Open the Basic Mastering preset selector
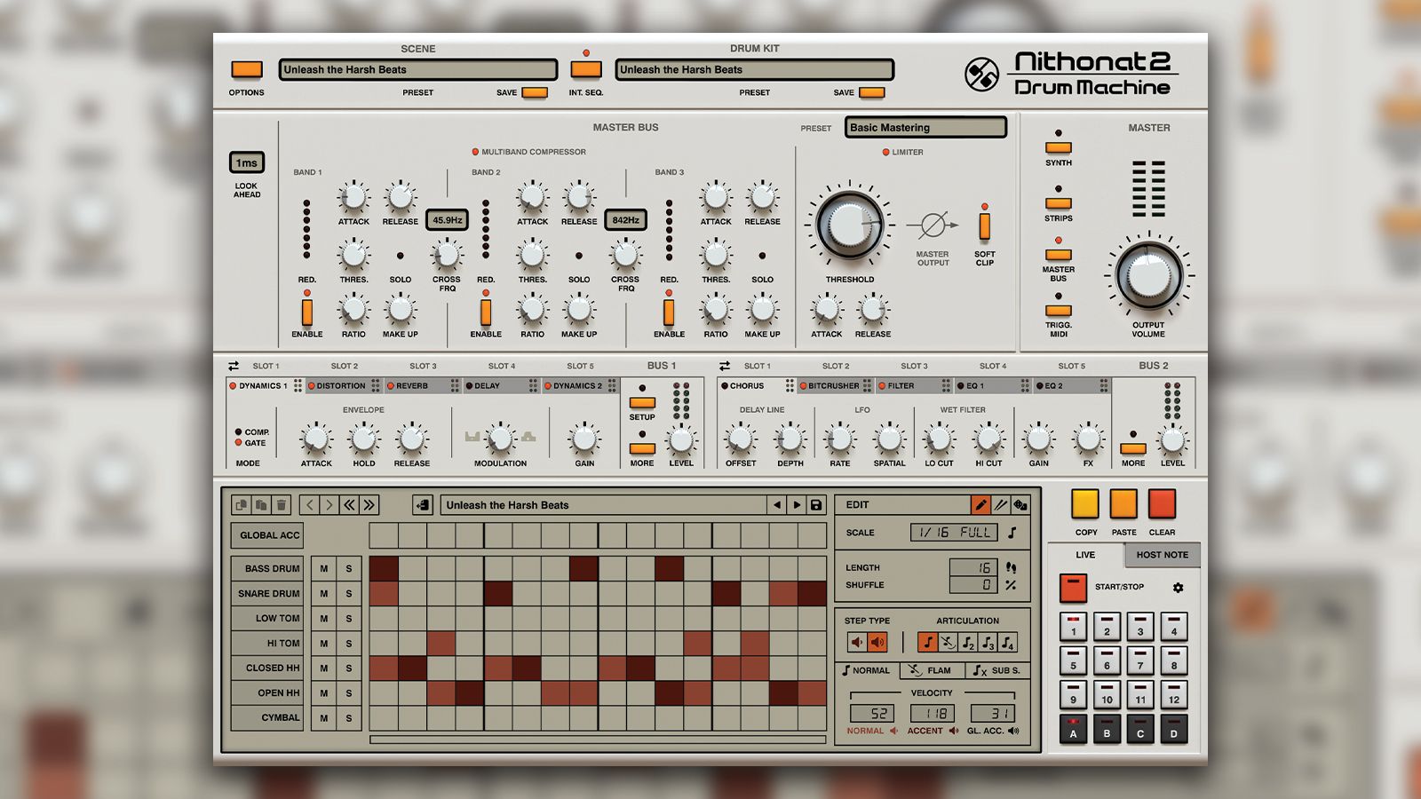 tap(925, 128)
